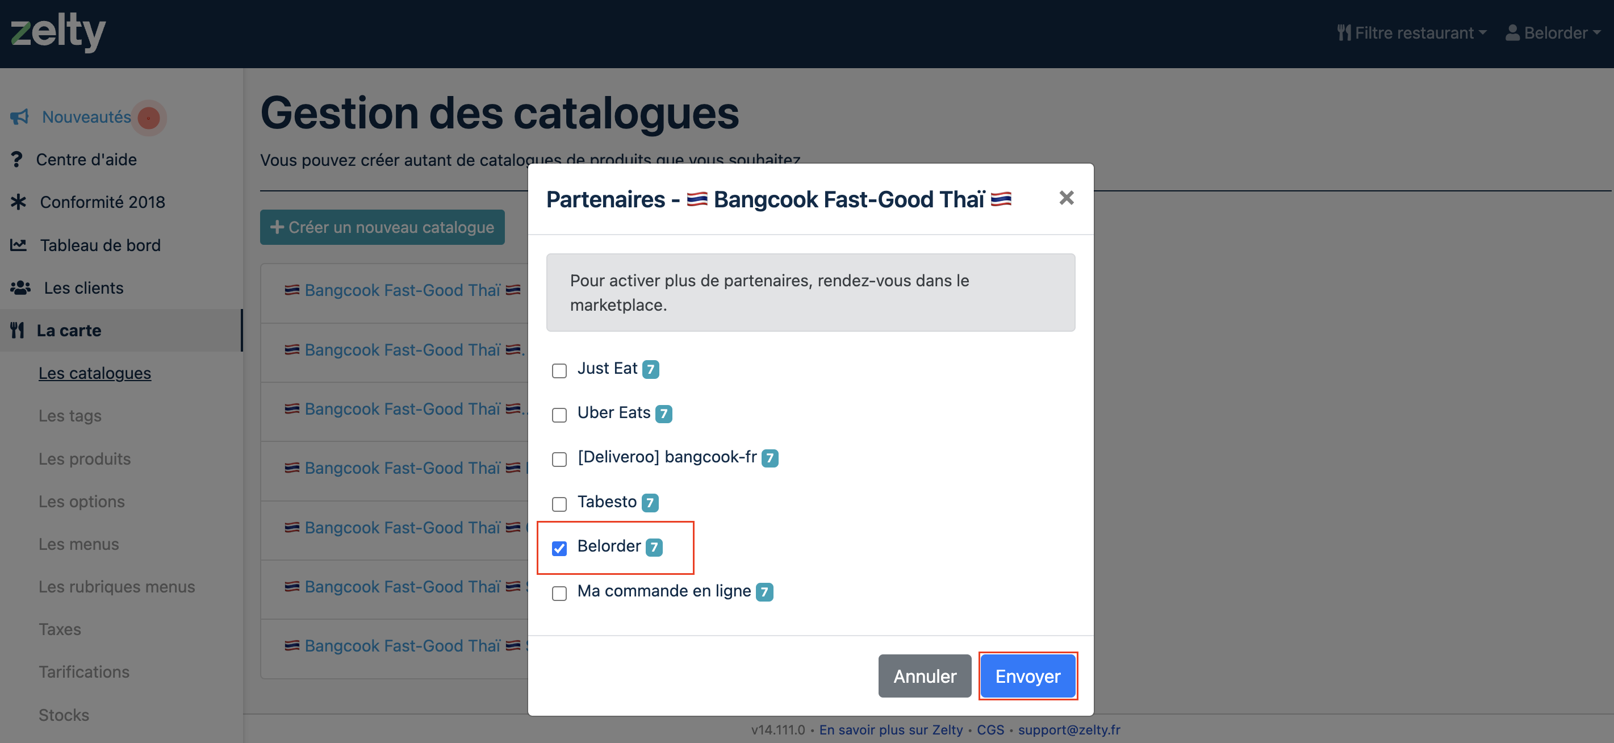The image size is (1614, 743).
Task: Open Les clients section
Action: (x=84, y=287)
